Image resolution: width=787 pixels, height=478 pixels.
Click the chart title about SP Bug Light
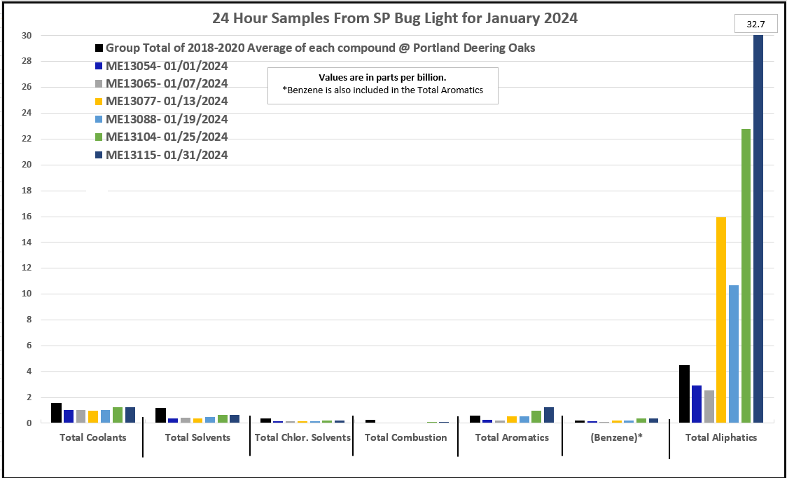[x=395, y=19]
